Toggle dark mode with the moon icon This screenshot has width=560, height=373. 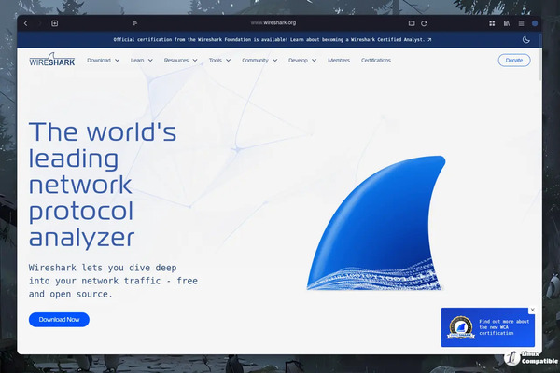[x=525, y=40]
